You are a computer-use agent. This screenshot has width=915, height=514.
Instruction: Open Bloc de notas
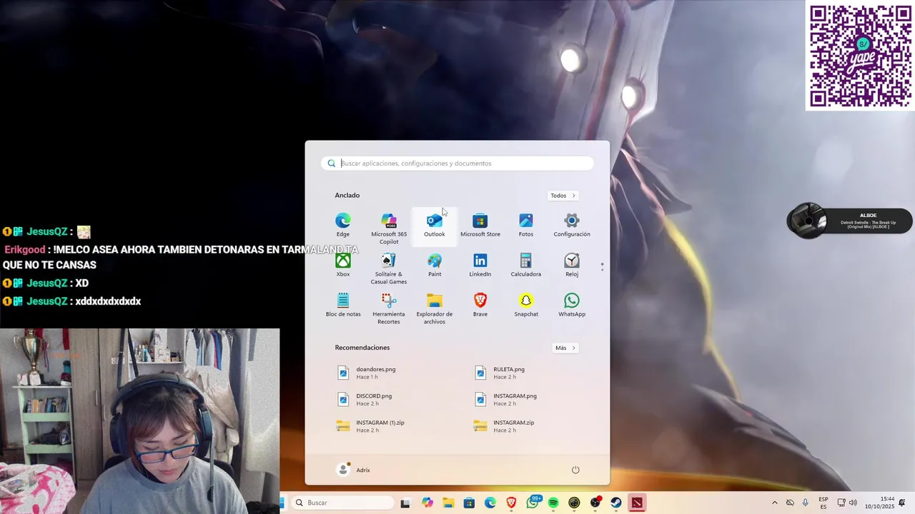[x=343, y=306]
